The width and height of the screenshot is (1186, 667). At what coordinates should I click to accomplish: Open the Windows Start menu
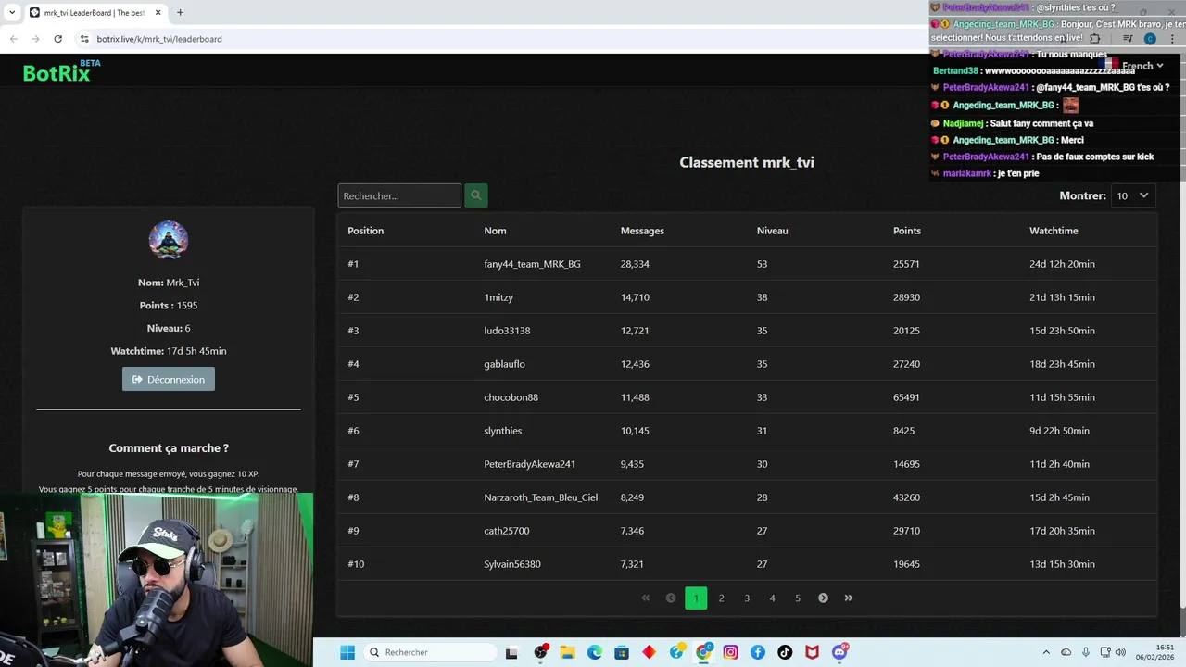347,652
